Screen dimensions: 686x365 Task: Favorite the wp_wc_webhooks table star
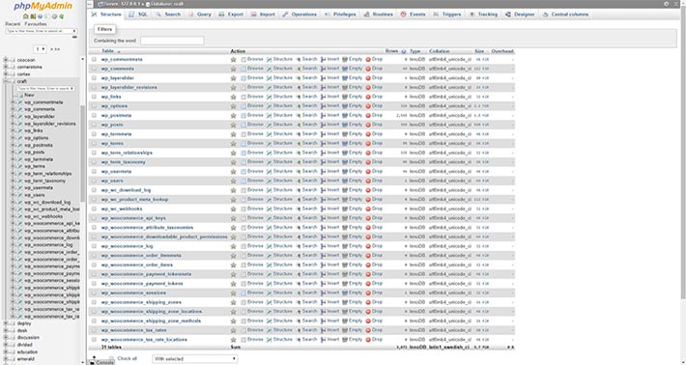point(234,209)
